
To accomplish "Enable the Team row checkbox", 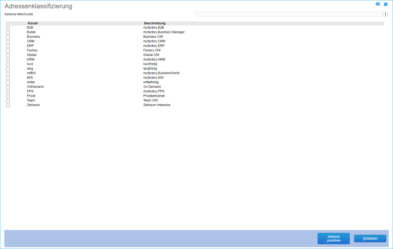I will [8, 101].
